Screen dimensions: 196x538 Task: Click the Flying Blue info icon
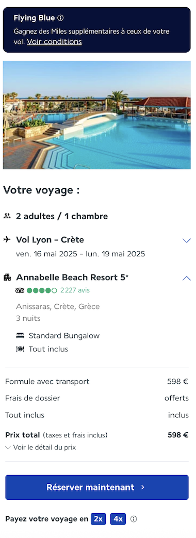tap(60, 18)
